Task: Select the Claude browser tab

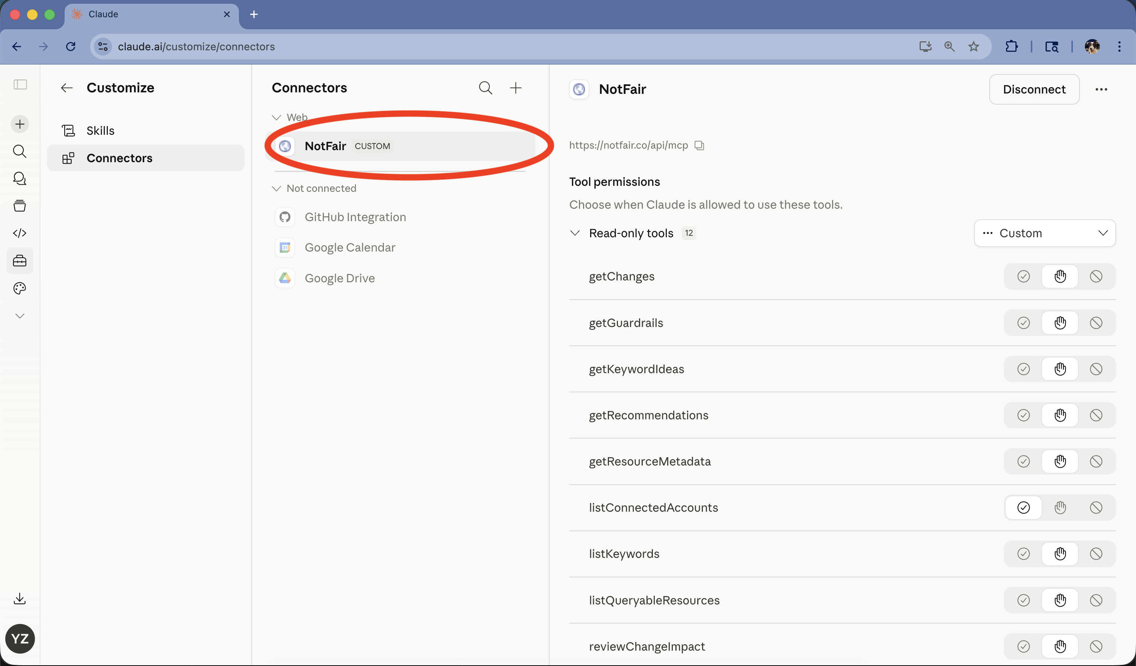Action: [152, 14]
